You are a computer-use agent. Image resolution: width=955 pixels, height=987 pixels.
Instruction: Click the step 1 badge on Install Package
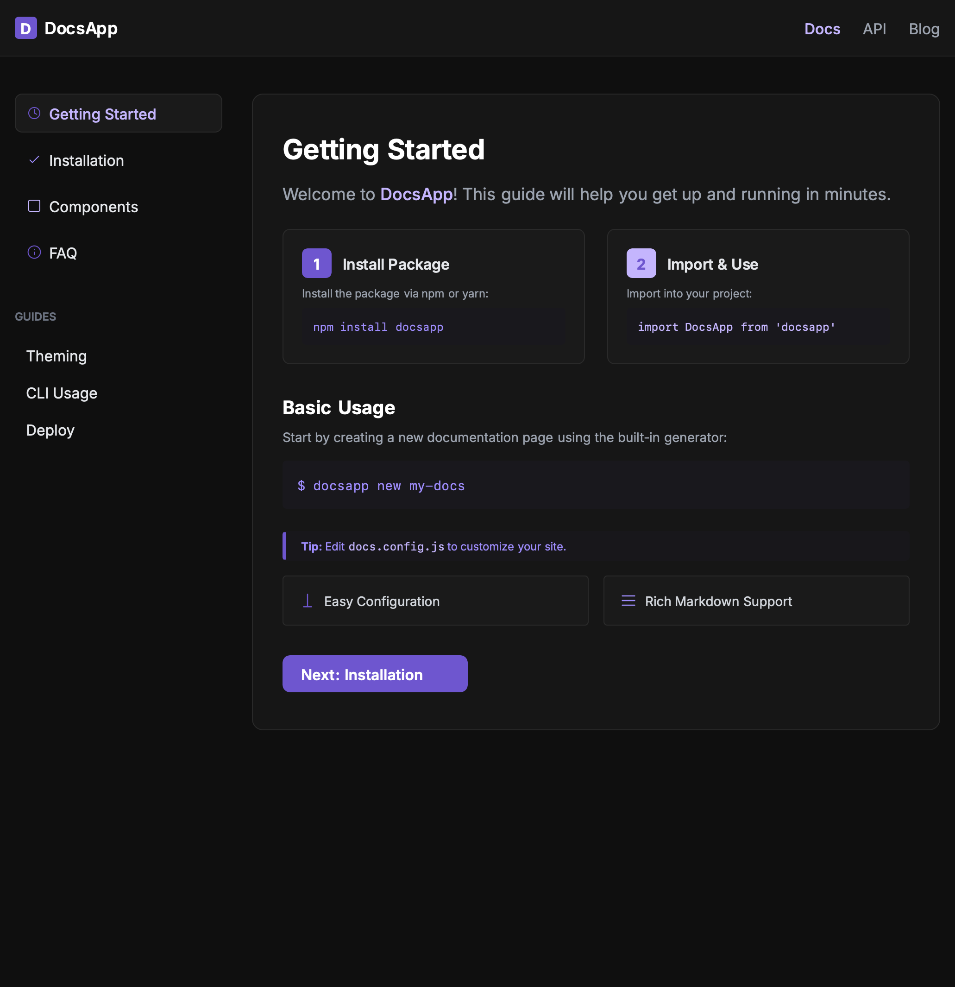[x=316, y=263]
